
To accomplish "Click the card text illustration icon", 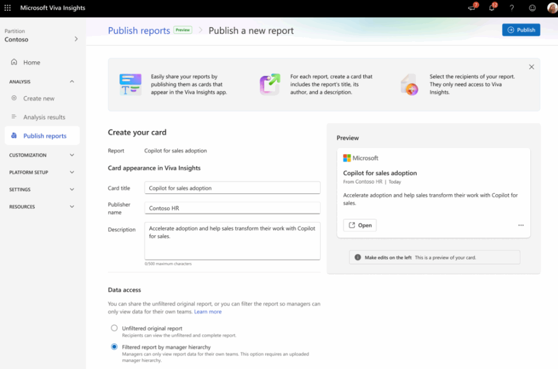I will coord(130,84).
